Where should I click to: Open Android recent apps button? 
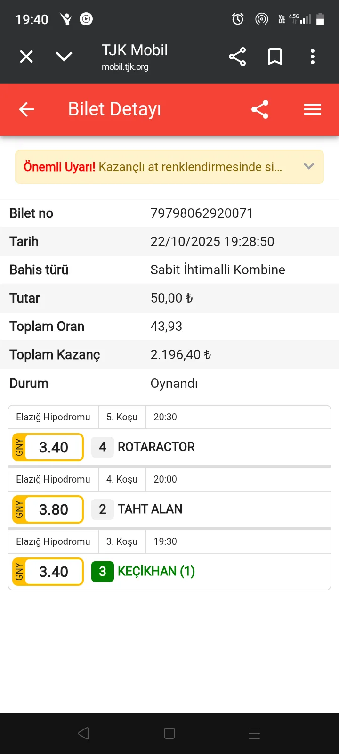point(254,733)
